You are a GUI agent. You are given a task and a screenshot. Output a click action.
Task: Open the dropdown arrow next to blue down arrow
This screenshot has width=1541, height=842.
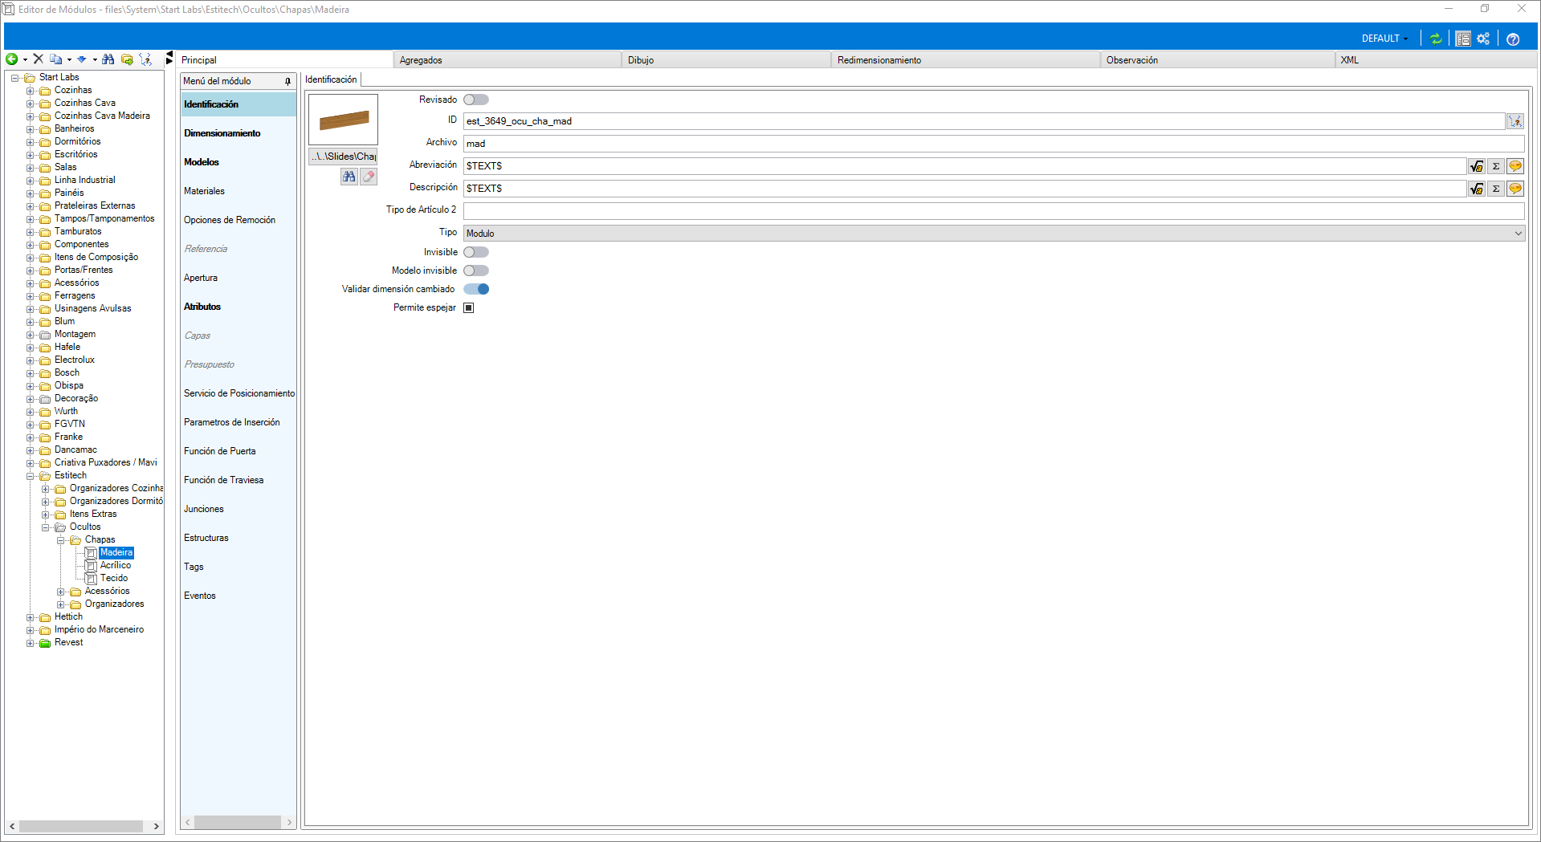pos(95,60)
